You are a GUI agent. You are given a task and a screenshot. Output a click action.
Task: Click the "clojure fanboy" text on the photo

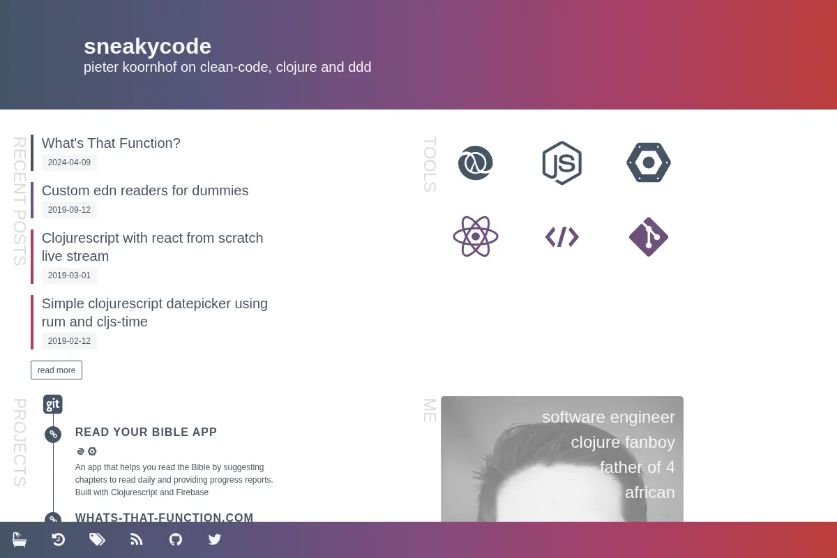click(623, 442)
